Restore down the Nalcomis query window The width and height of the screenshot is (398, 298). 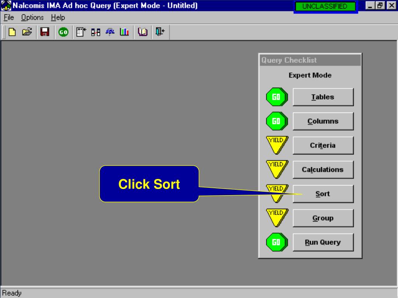(380, 5)
